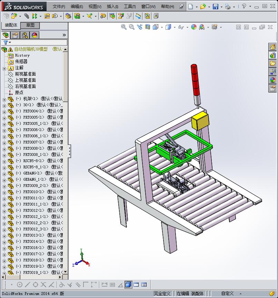Click the Reference Geometry icon

(89, 16)
